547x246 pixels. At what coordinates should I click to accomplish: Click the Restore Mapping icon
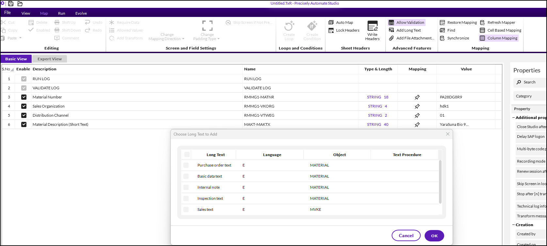(442, 22)
